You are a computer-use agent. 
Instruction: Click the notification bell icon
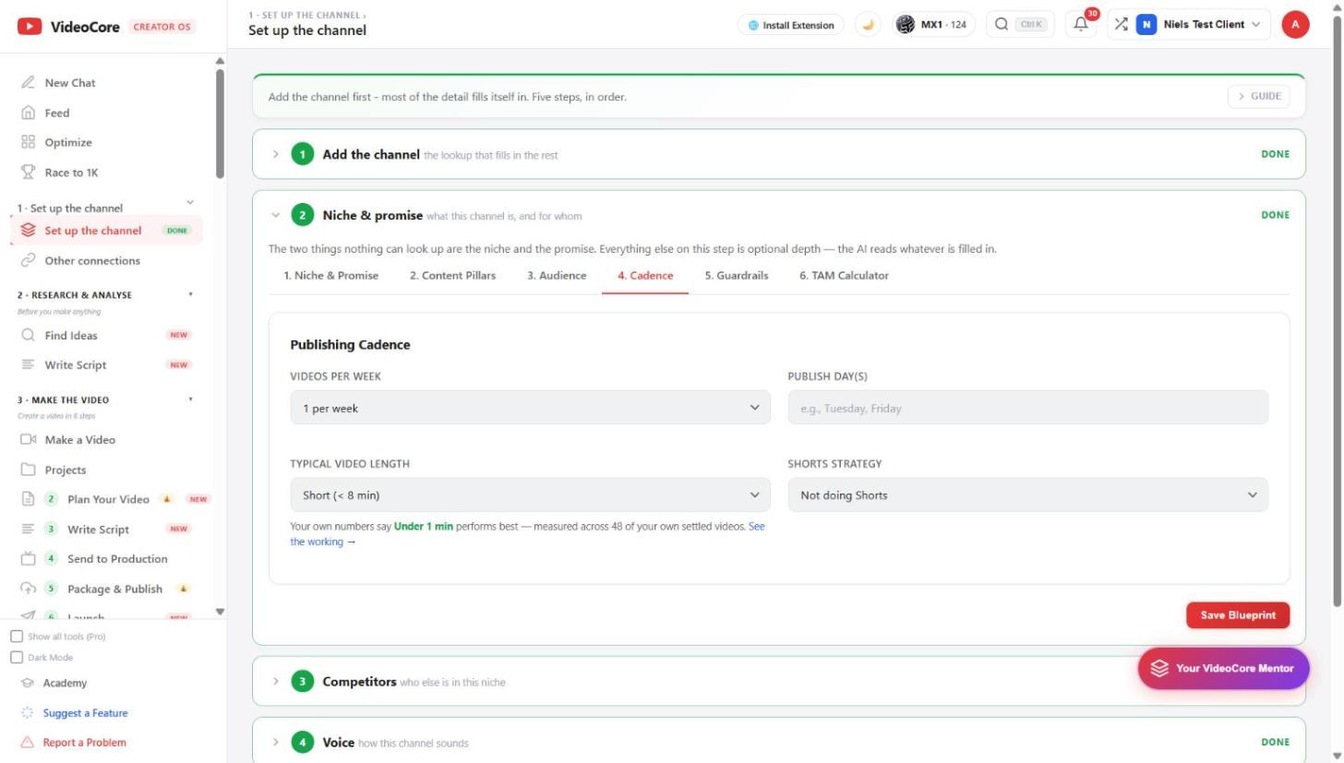(1081, 25)
